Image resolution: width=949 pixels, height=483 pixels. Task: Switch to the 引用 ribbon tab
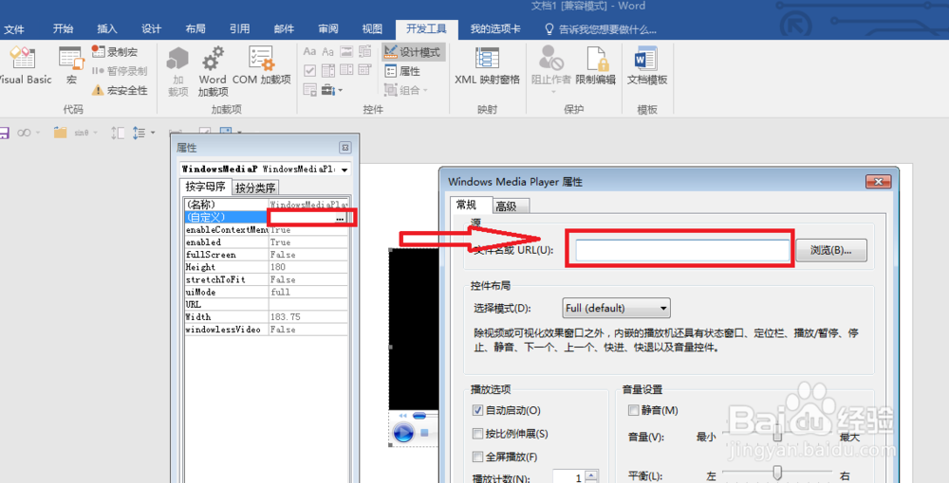[240, 29]
